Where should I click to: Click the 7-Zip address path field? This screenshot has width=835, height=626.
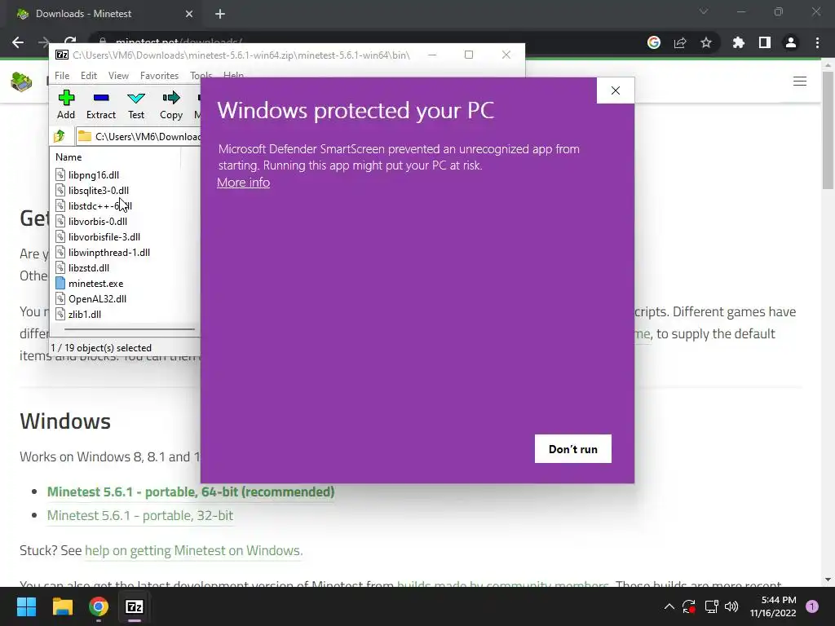[x=139, y=136]
